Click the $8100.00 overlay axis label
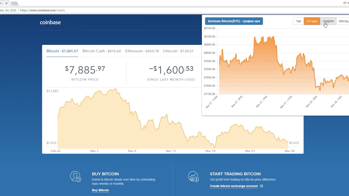Image resolution: width=349 pixels, height=196 pixels. coord(209,36)
